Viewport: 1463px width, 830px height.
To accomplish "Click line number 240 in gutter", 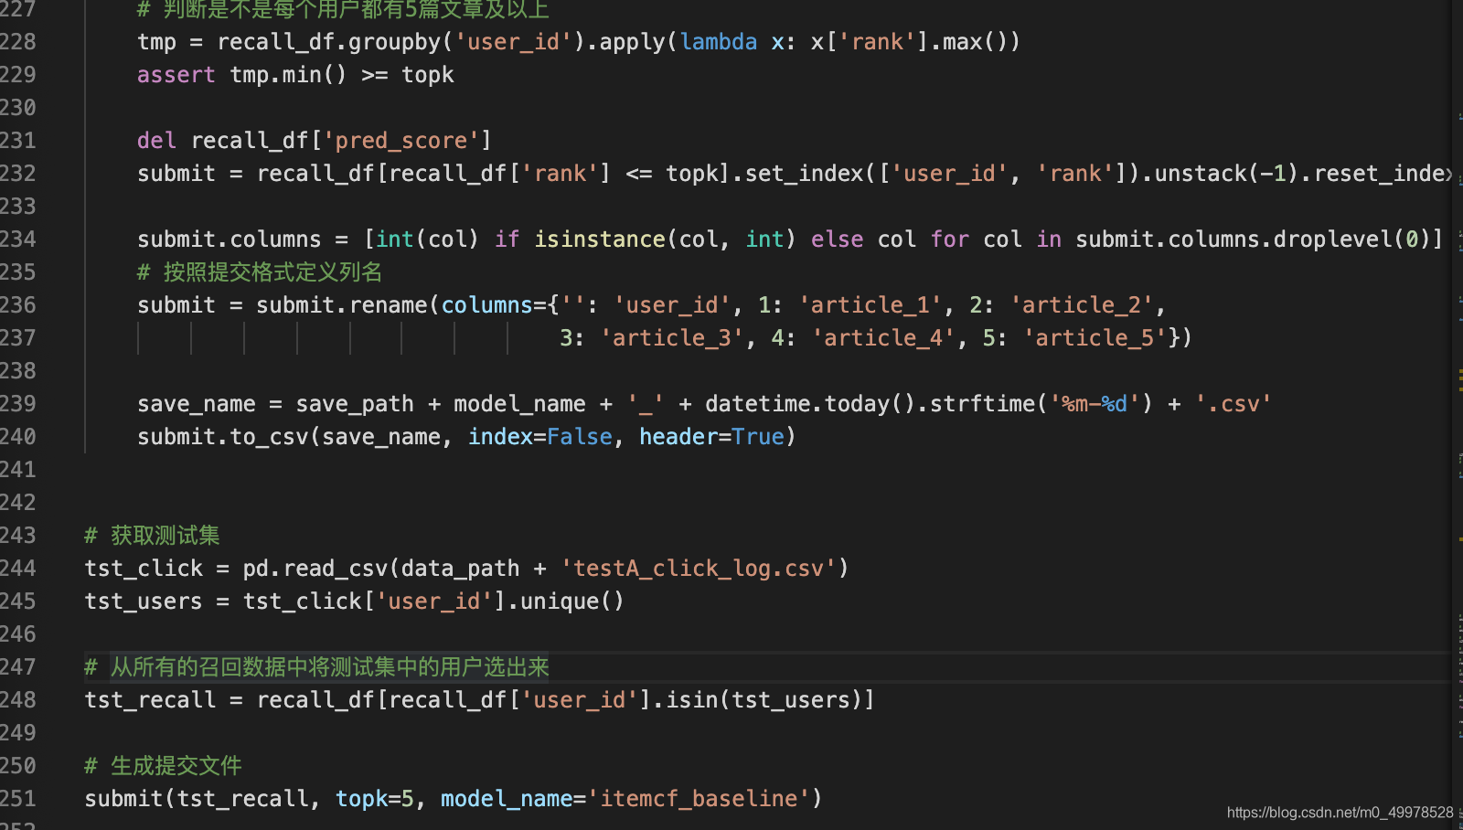I will 18,437.
